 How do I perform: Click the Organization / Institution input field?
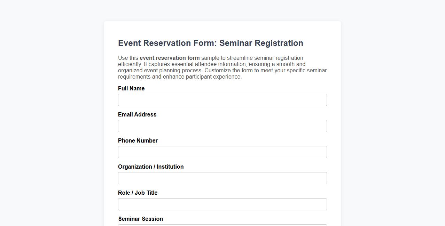click(222, 178)
